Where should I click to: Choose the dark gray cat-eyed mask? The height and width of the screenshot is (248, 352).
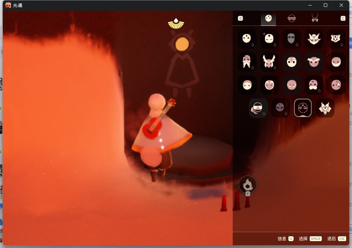point(280,108)
